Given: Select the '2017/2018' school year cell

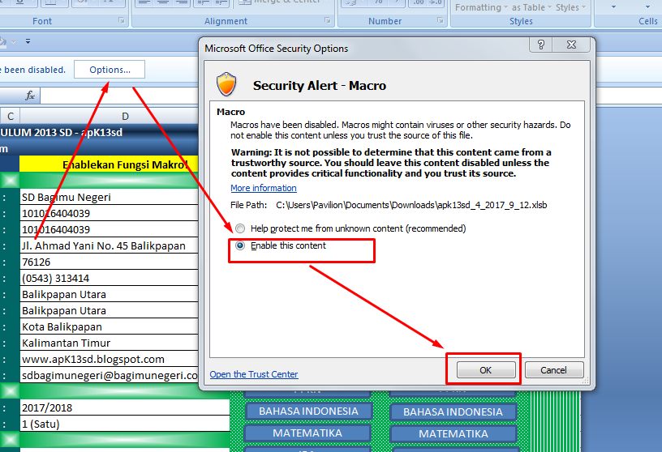Looking at the screenshot, I should [x=125, y=407].
